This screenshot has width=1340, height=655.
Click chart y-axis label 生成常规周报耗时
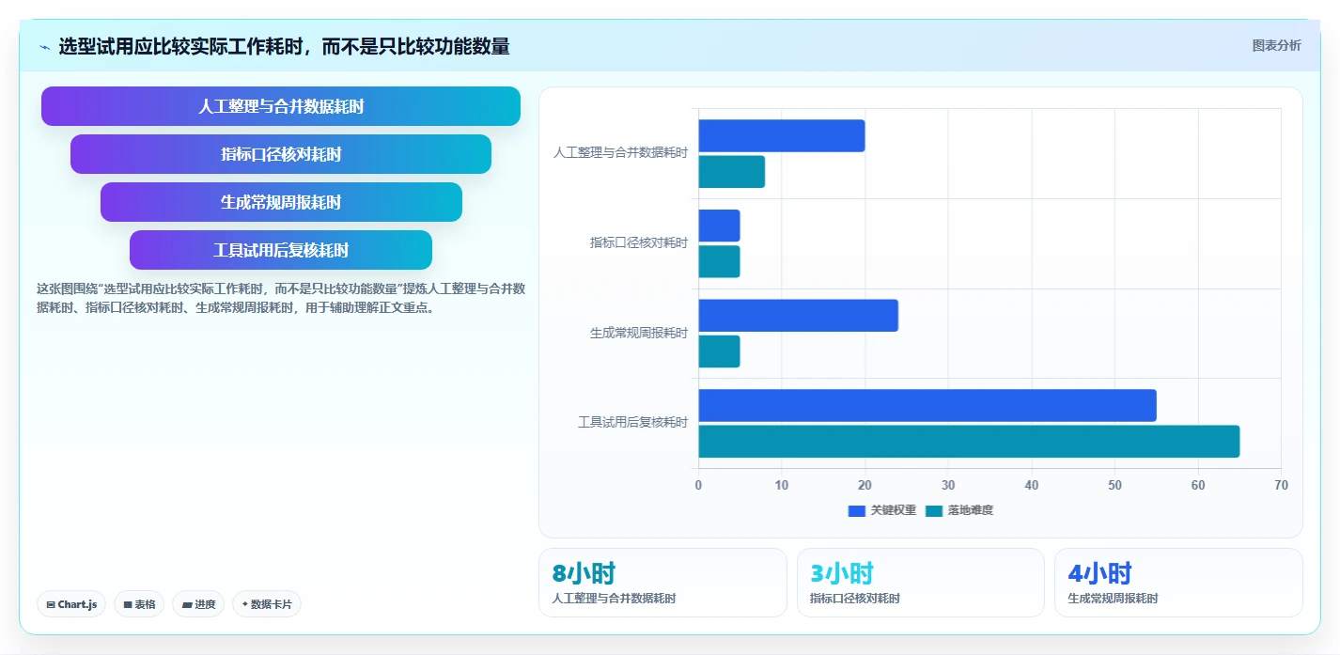(639, 333)
